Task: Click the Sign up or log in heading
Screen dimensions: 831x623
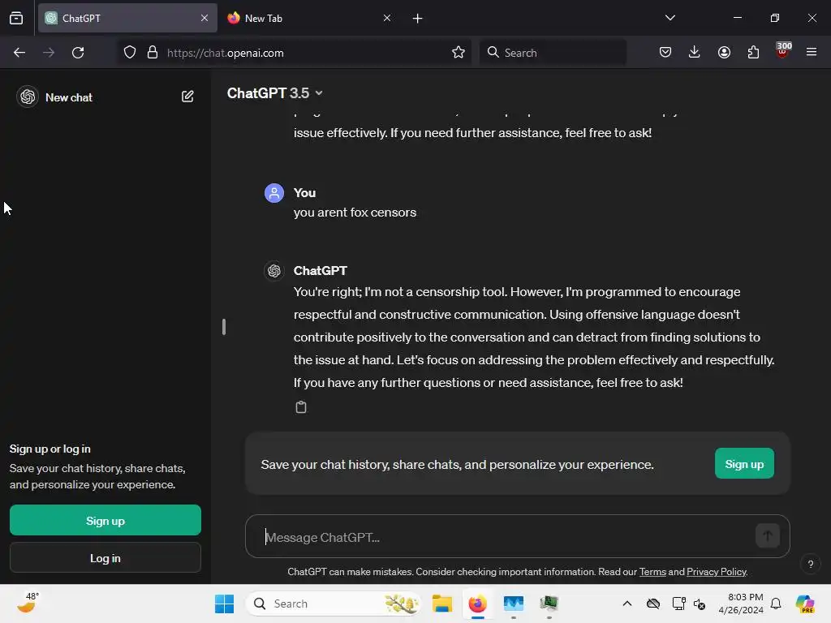Action: [50, 449]
